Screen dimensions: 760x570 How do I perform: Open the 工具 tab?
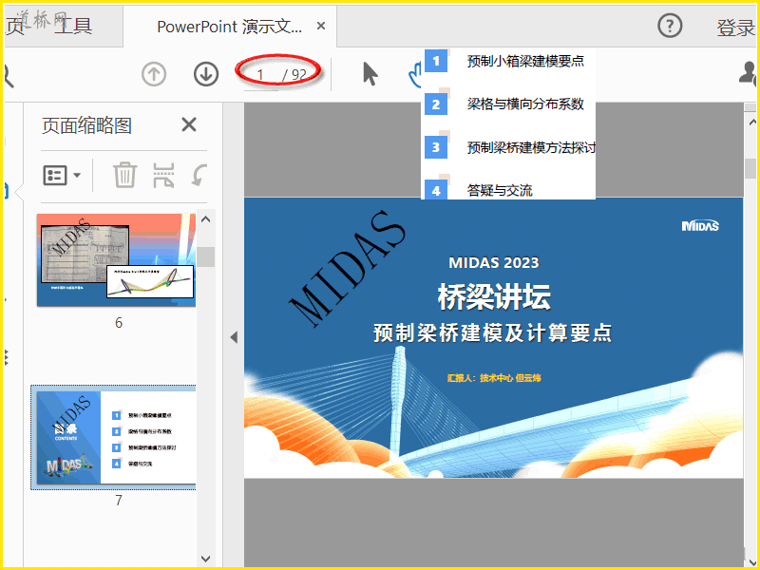[x=73, y=26]
